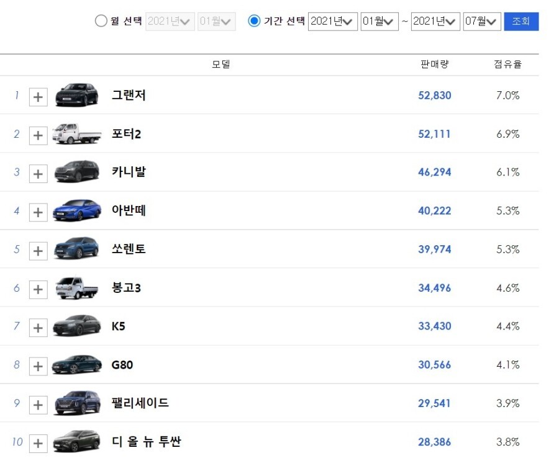Viewport: 559px width, 458px height.
Task: Click the 52,111 sales figure
Action: (434, 134)
